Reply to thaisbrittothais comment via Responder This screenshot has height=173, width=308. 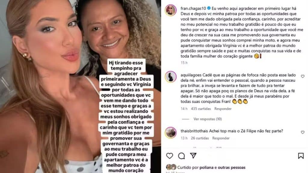221,138
